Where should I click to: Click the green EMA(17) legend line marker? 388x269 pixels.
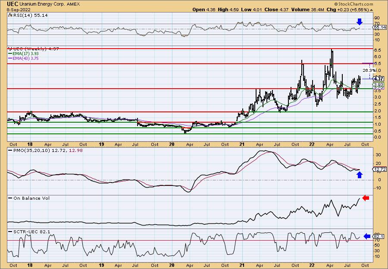pos(11,54)
